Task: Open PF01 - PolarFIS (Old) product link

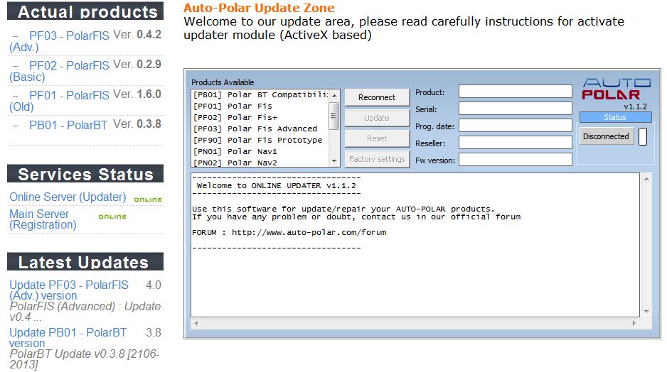Action: (x=60, y=101)
